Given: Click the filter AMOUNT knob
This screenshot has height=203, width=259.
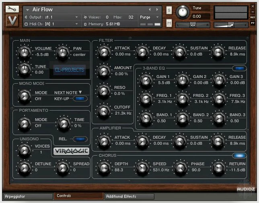Looking at the screenshot, I should coord(104,72).
